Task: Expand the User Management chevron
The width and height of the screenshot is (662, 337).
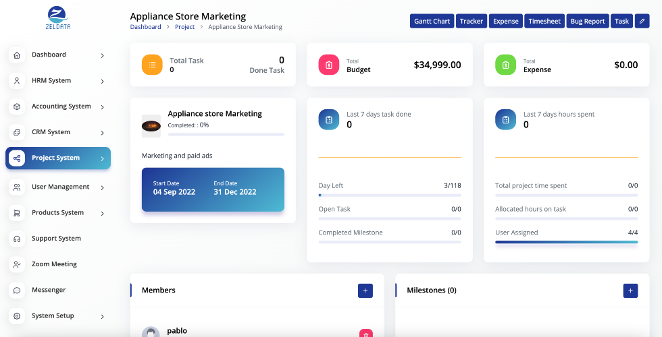Action: point(102,187)
